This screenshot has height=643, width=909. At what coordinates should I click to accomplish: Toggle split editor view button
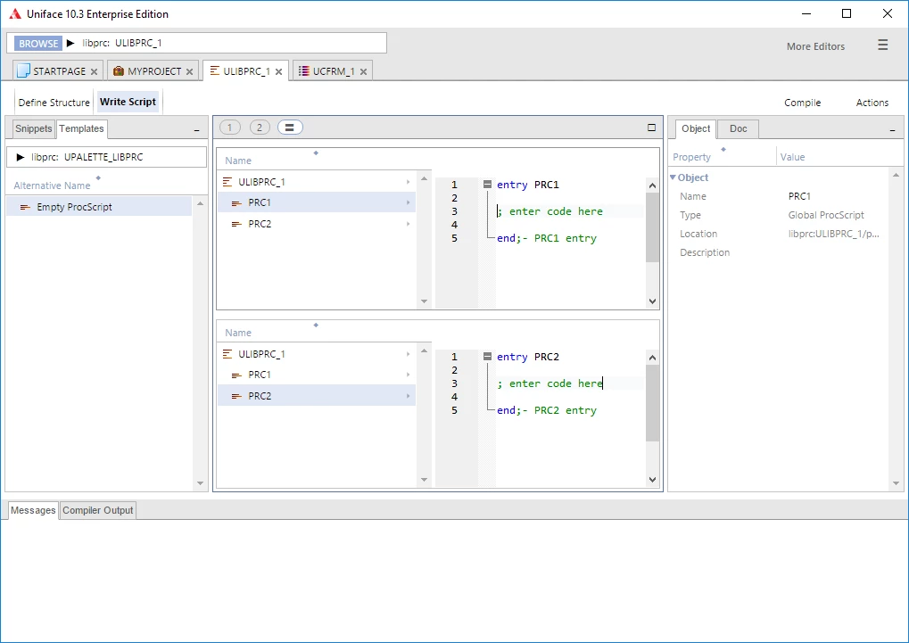tap(290, 128)
